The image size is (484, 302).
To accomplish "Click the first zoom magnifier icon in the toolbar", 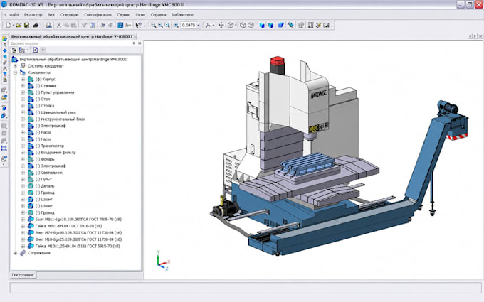I will pyautogui.click(x=154, y=26).
